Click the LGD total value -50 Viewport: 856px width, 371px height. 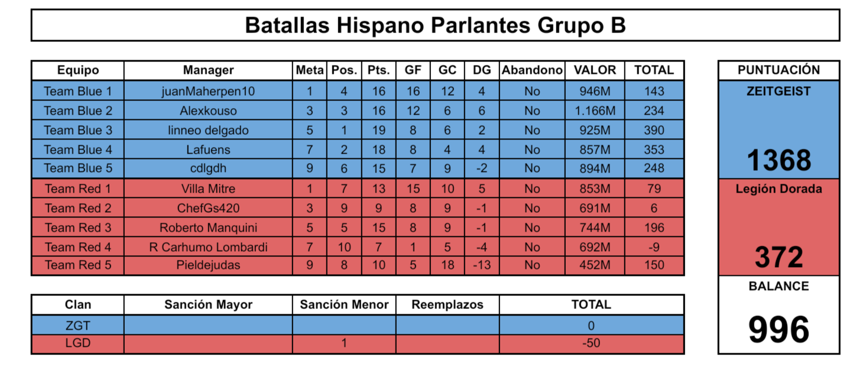click(591, 343)
